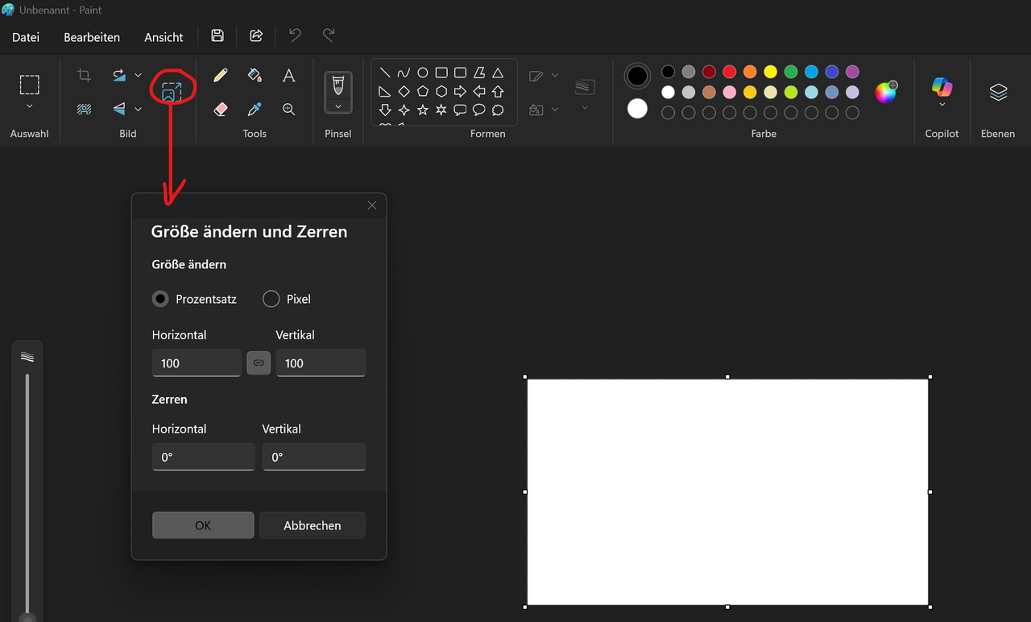
Task: Select the Fill bucket tool
Action: (x=255, y=75)
